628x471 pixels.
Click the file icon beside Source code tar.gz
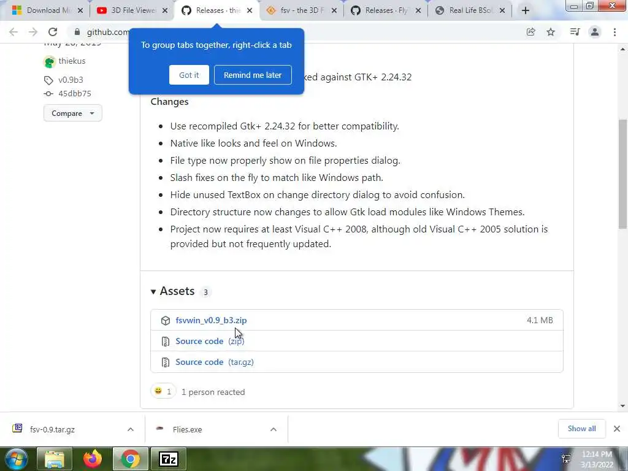point(166,362)
